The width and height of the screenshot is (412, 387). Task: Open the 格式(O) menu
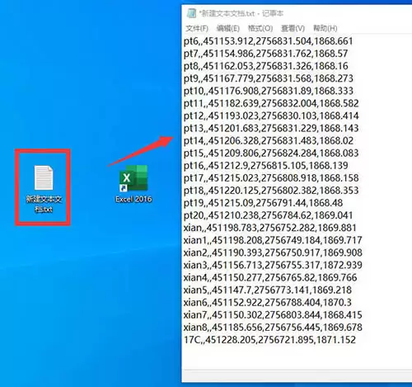coord(260,28)
